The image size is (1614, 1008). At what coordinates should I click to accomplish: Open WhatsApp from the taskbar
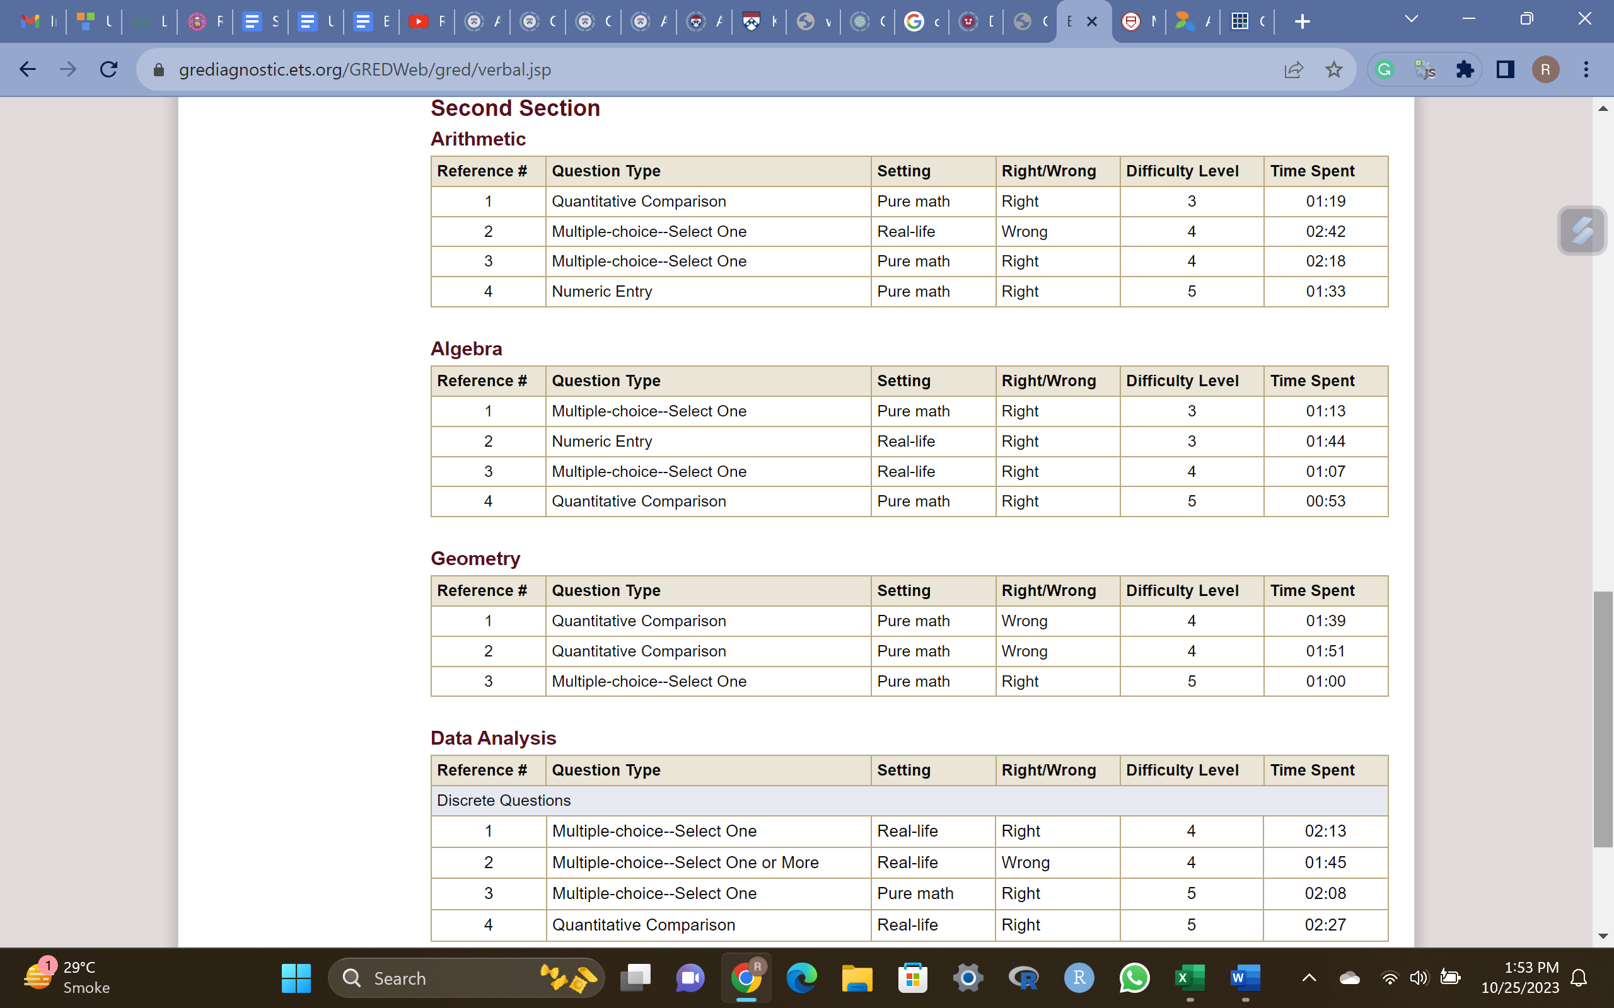[x=1134, y=978]
